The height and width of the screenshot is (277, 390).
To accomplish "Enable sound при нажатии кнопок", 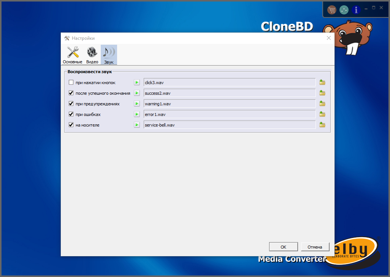I will pos(71,82).
